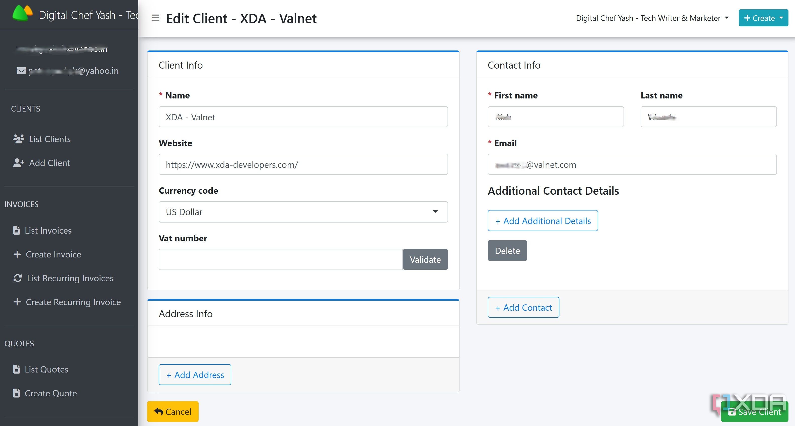Open List Recurring Invoices
795x426 pixels.
(x=70, y=278)
